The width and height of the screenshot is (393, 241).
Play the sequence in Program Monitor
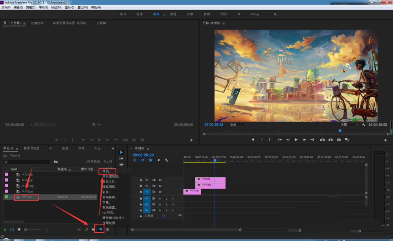tap(296, 139)
